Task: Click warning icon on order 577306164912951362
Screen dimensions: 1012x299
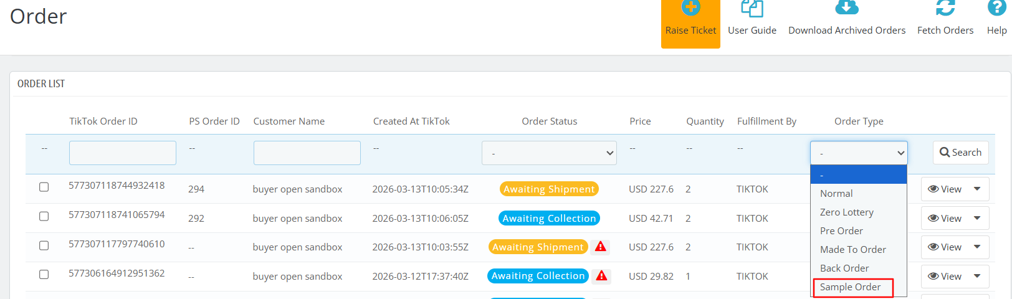Action: coord(601,275)
